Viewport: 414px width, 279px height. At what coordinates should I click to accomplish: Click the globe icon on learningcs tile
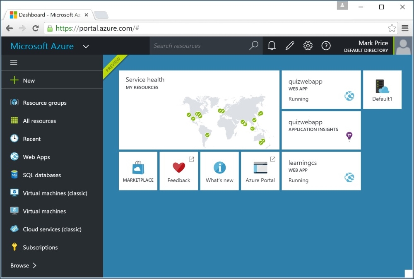(349, 178)
